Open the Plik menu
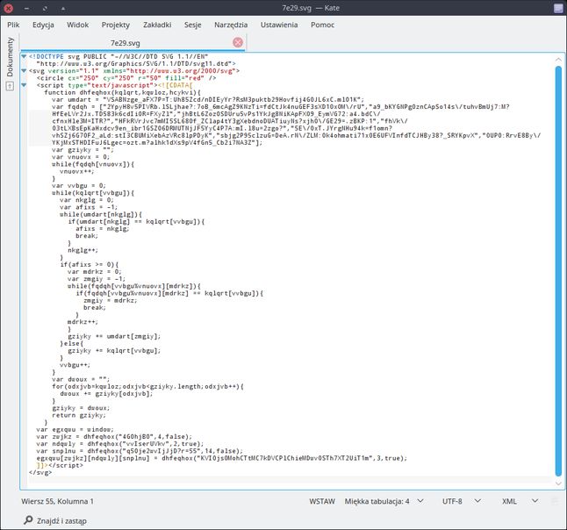 [x=13, y=25]
